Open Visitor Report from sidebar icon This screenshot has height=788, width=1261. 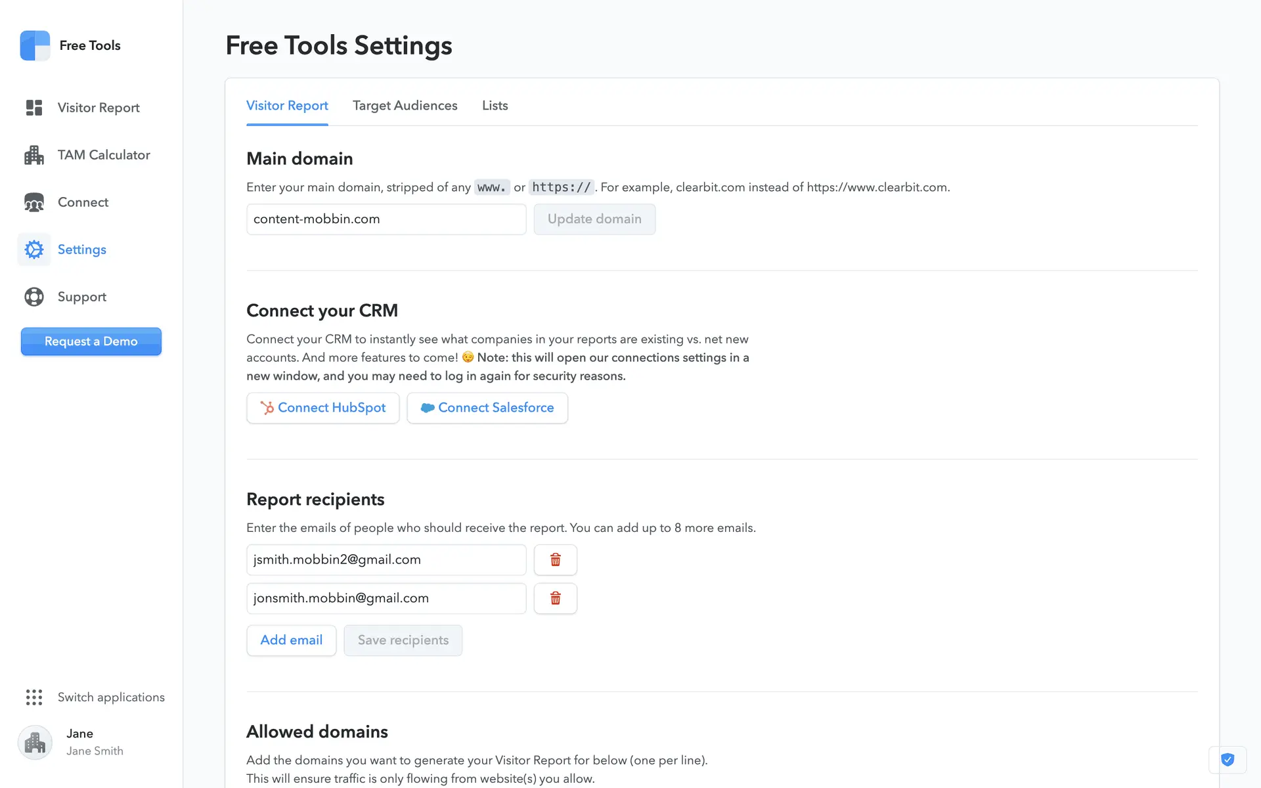coord(34,108)
